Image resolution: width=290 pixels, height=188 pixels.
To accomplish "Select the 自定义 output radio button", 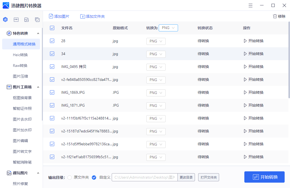I will (x=94, y=178).
